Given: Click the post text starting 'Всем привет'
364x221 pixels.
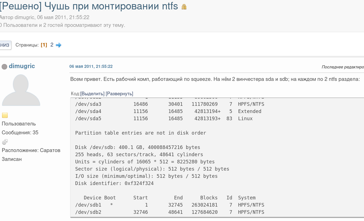Looking at the screenshot, I should click(215, 79).
